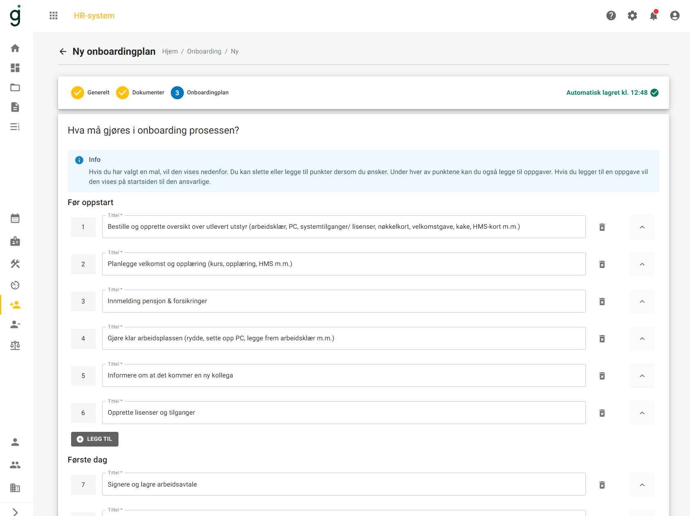Screen dimensions: 690x516
Task: Open numbered list icon in sidebar
Action: click(x=15, y=127)
